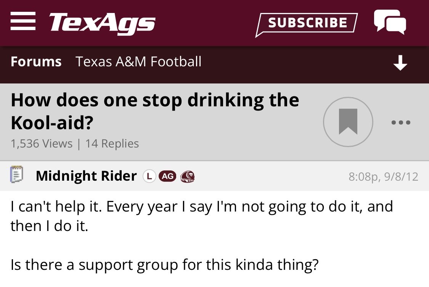Tap the 'I can't help it' paragraph
The image size is (429, 287).
point(202,216)
